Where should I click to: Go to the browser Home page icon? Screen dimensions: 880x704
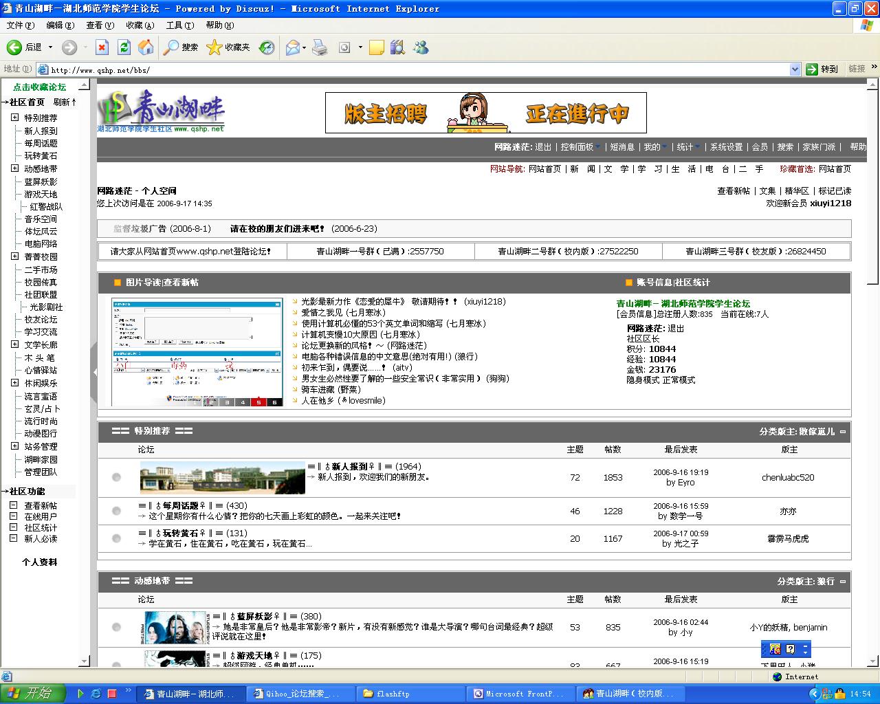146,47
